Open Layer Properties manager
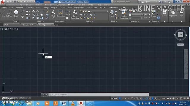The image size is (190, 106). coord(75,14)
